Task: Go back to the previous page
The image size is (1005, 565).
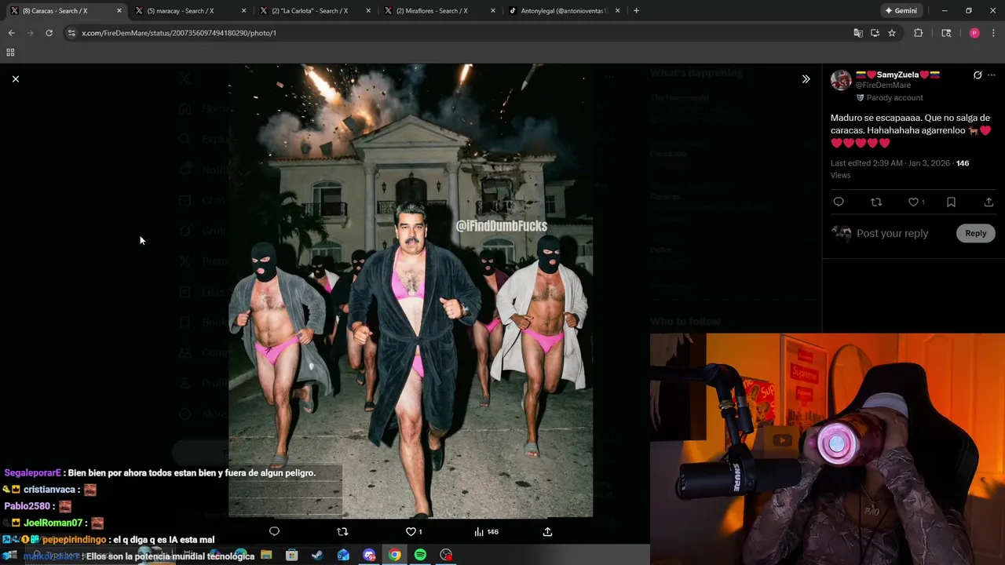Action: (11, 33)
